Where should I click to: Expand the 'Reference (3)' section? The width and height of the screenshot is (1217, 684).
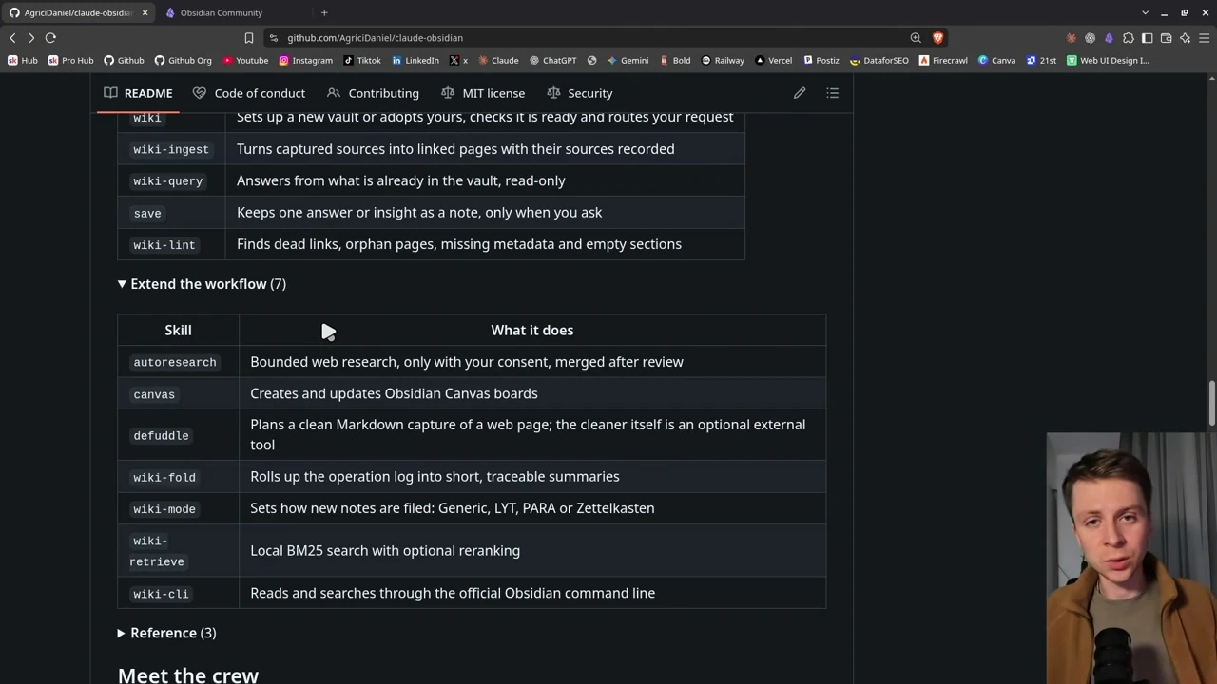(x=167, y=633)
